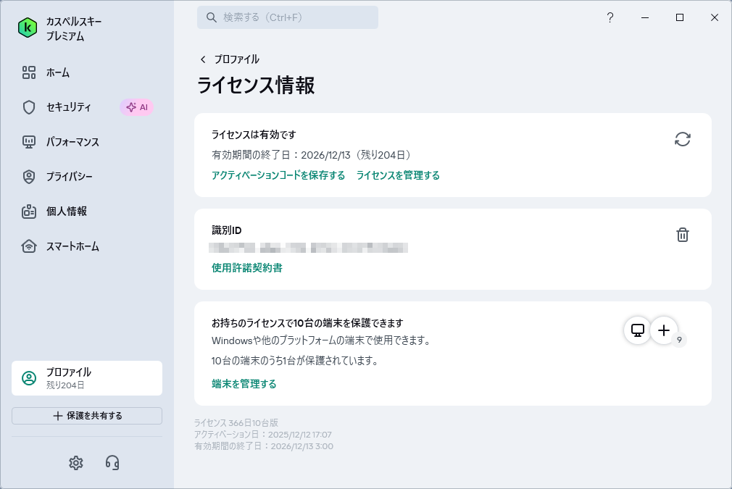Click ライセンス 366日10台版 text

coord(236,423)
